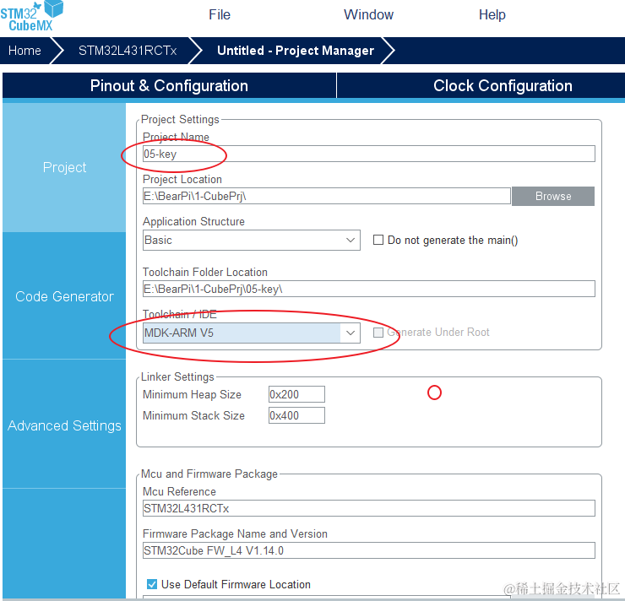Go to the Home breadcrumb
The height and width of the screenshot is (601, 625).
[24, 51]
